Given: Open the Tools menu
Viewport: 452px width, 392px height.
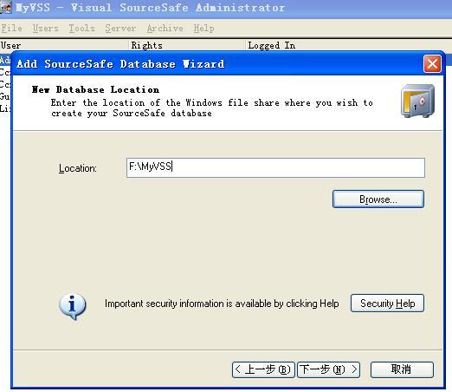Looking at the screenshot, I should point(81,29).
